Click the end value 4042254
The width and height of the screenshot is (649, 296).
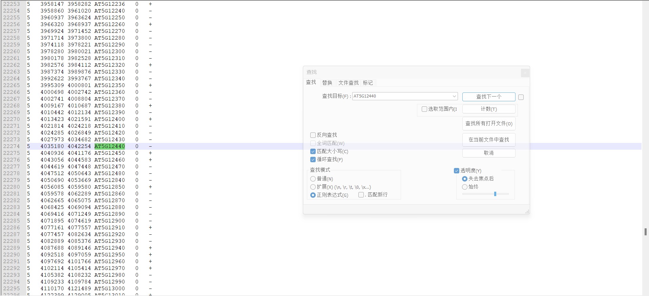79,146
